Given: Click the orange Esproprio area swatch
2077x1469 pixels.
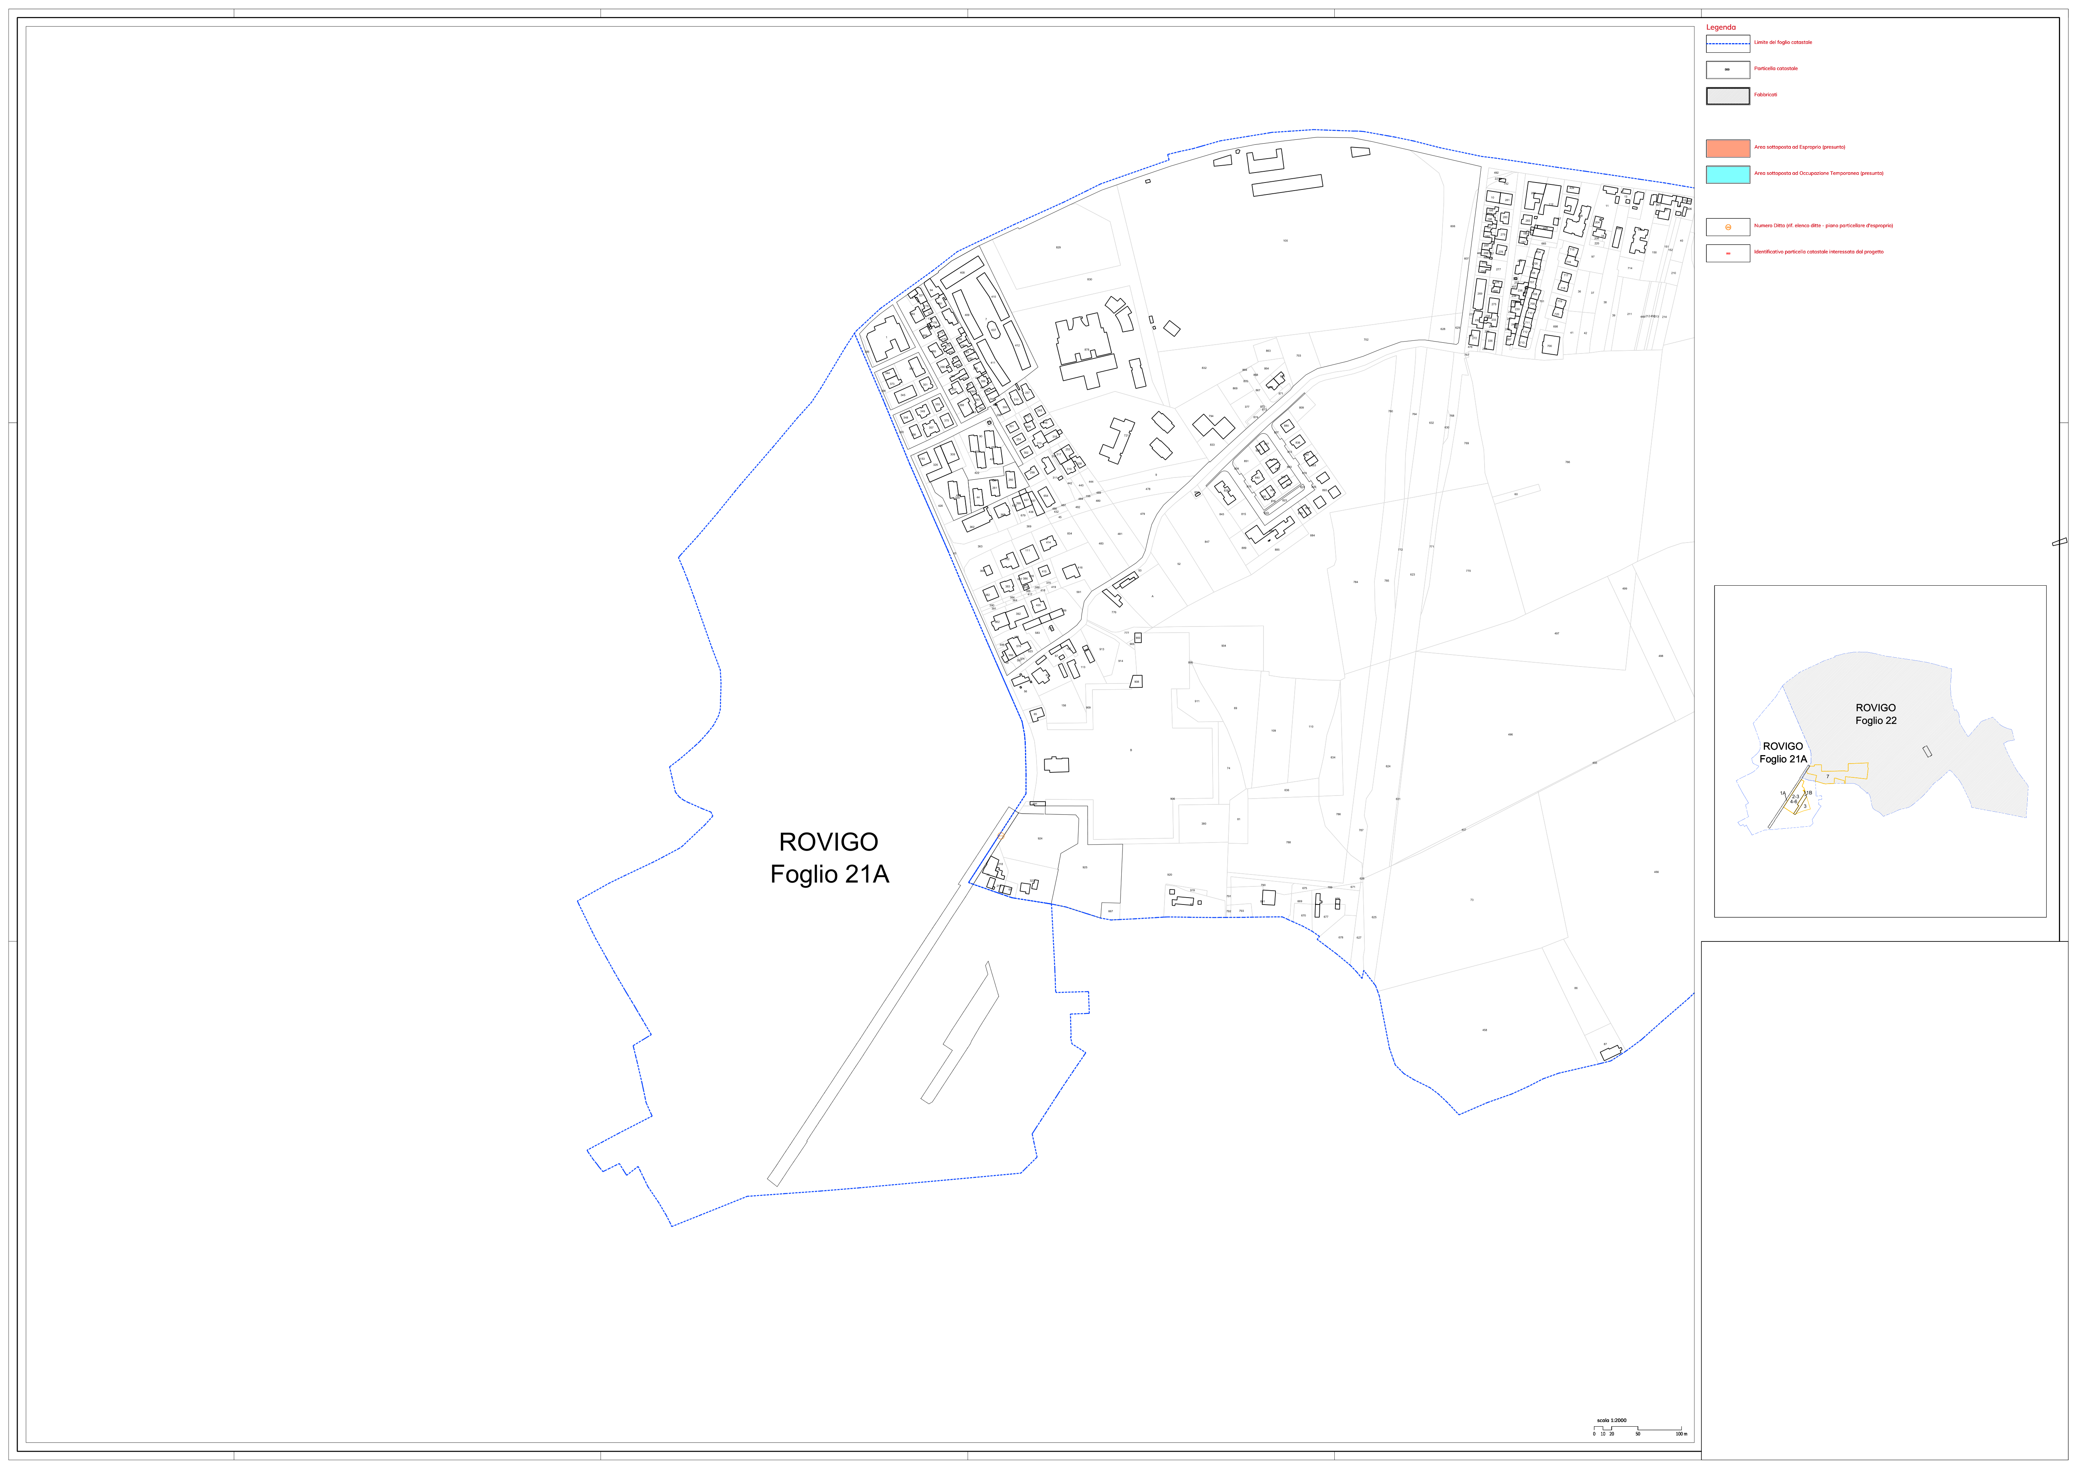Looking at the screenshot, I should coord(1728,148).
